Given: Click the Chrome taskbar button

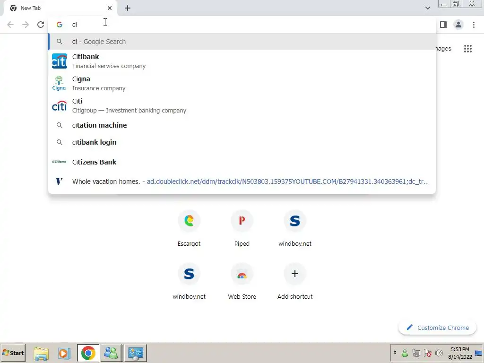Looking at the screenshot, I should tap(88, 353).
